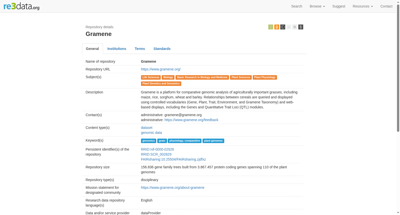Click the scrollbar up arrow

(x=398, y=2)
